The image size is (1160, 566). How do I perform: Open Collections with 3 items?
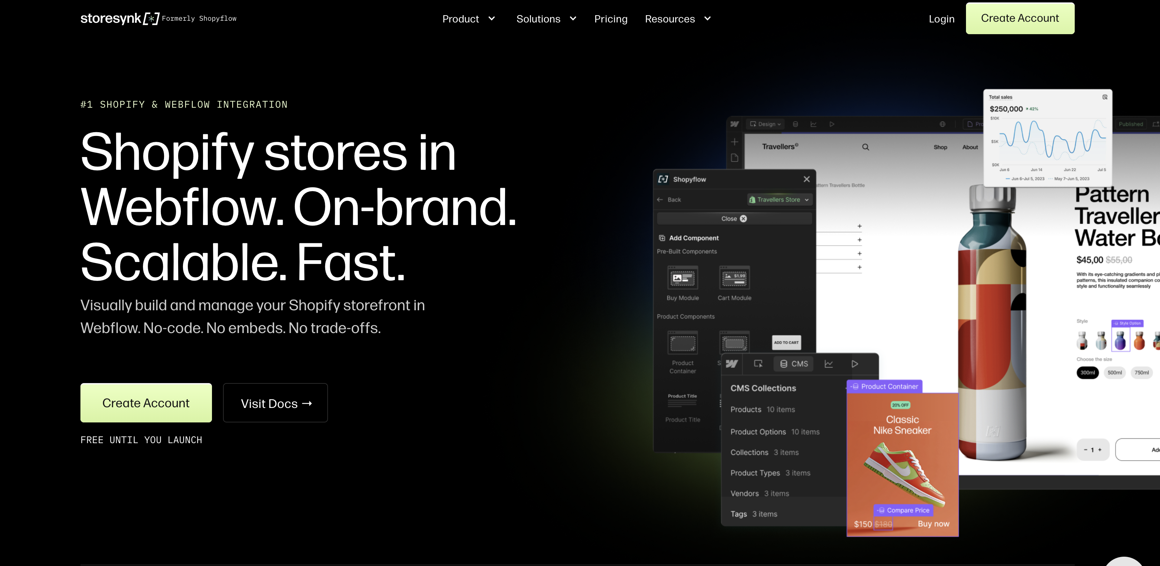(x=765, y=452)
